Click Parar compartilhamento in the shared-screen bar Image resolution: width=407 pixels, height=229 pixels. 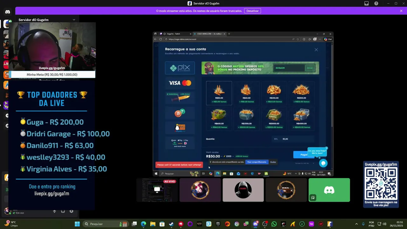pos(257,162)
